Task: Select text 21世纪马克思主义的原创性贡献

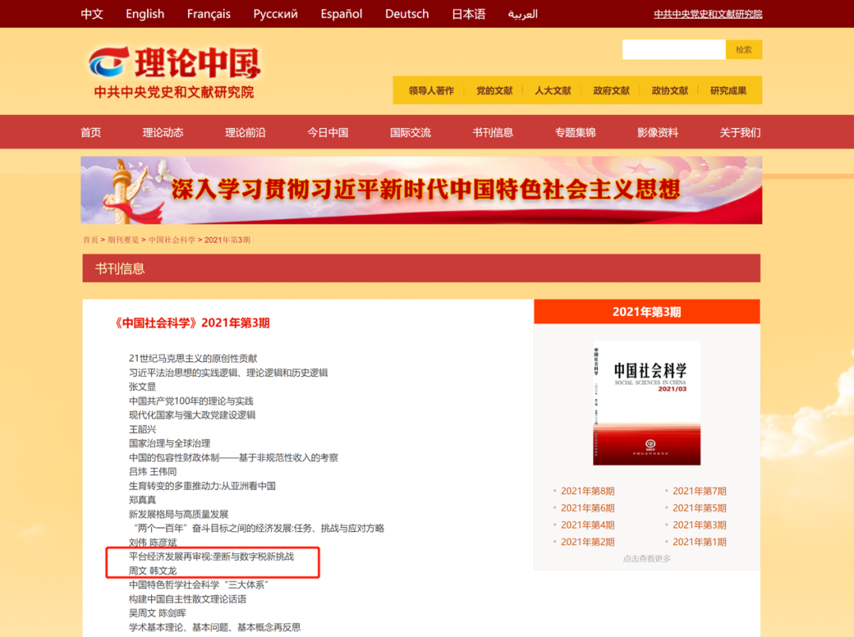Action: click(x=193, y=358)
